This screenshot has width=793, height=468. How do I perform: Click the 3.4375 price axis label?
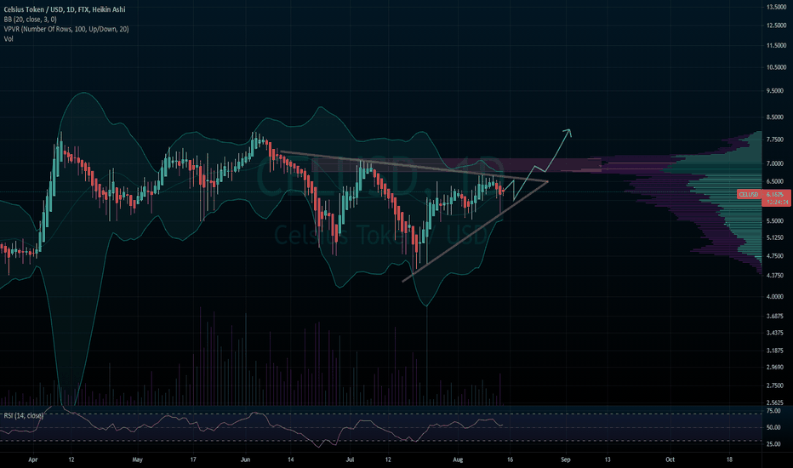click(x=776, y=333)
